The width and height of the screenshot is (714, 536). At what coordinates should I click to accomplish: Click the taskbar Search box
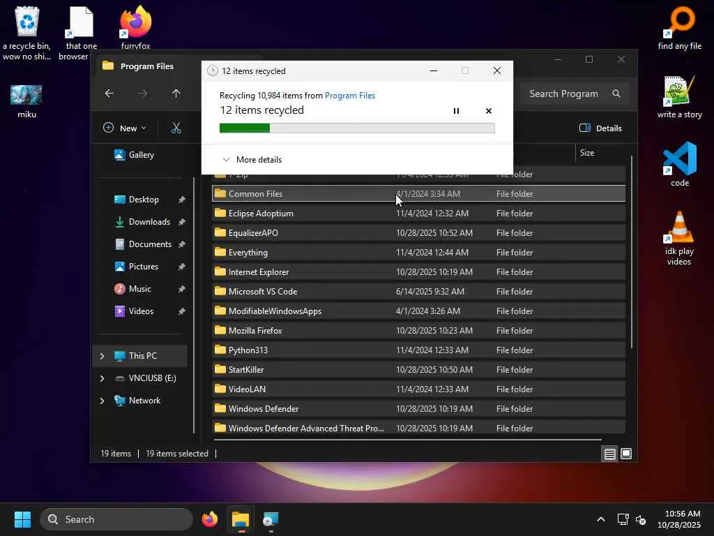pos(116,519)
